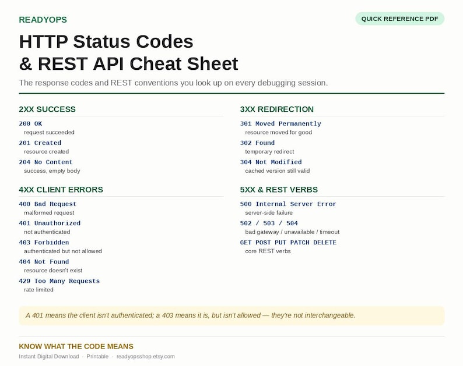Select the 'malformed request' description
Viewport: 463px width, 366px height.
point(49,213)
